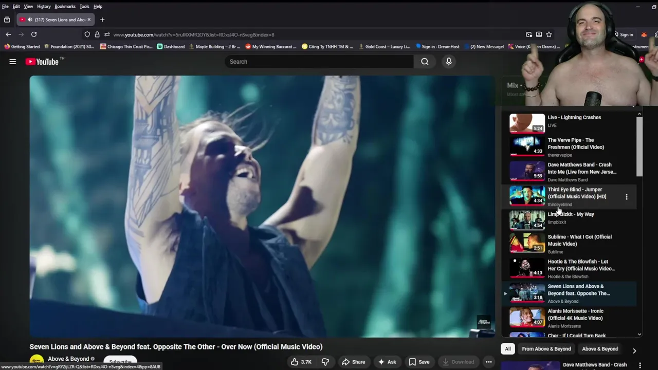Open the Dashboard bookmark
The height and width of the screenshot is (370, 658).
tap(171, 46)
